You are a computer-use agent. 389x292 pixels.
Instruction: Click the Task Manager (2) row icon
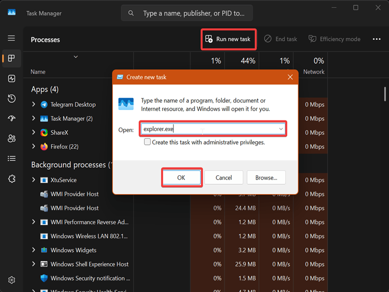pyautogui.click(x=44, y=119)
